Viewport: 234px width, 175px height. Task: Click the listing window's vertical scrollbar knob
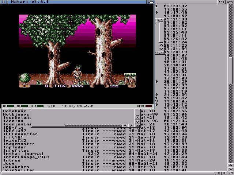(231, 70)
